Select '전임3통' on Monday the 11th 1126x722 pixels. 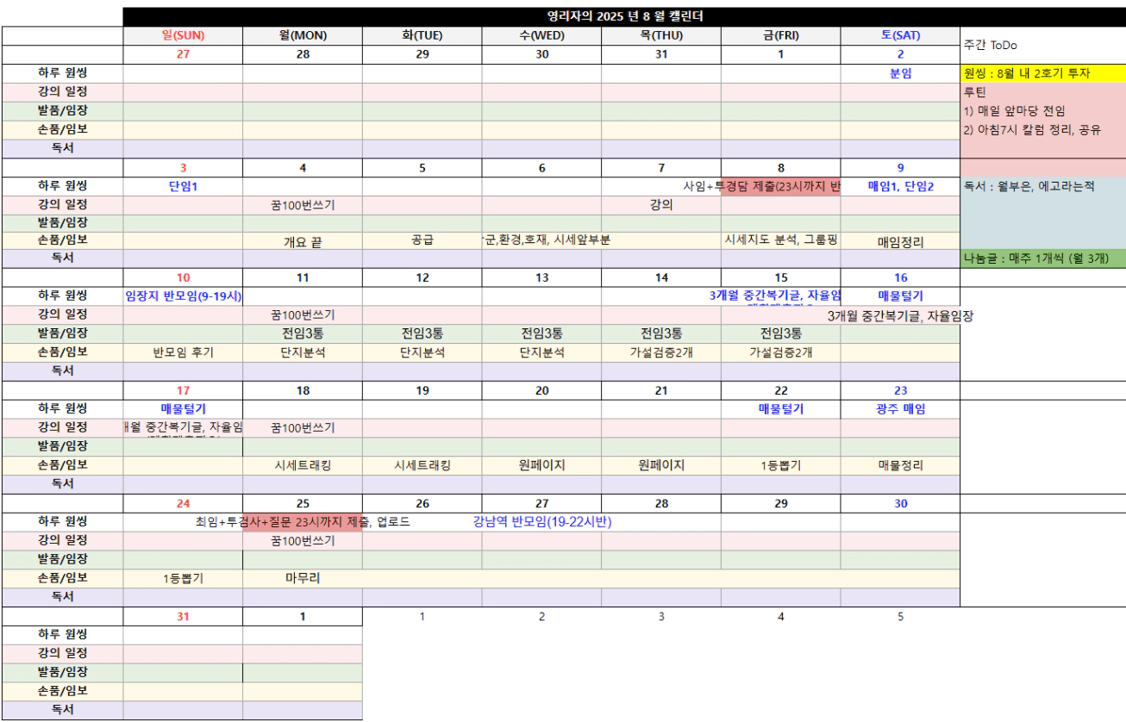(303, 333)
